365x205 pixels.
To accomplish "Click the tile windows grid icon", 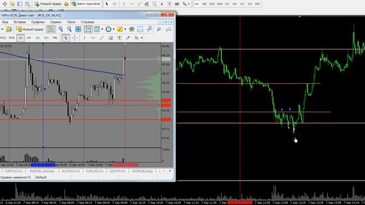I will [78, 29].
